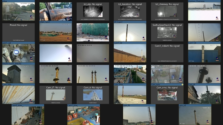Select the Cam_nmc No signal tile

[167, 95]
